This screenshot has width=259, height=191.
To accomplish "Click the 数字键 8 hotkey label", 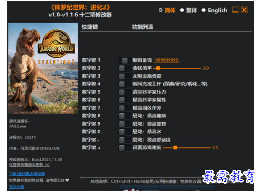I will [x=91, y=116].
